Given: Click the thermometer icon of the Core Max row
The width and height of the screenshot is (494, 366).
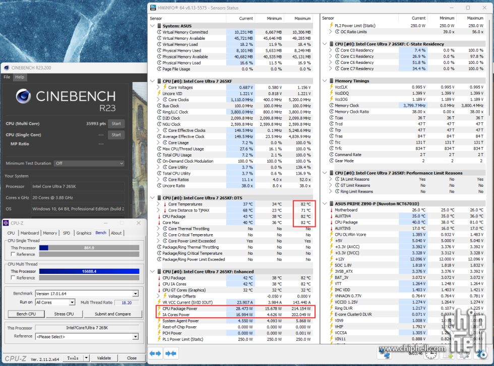Looking at the screenshot, I should pyautogui.click(x=159, y=223).
